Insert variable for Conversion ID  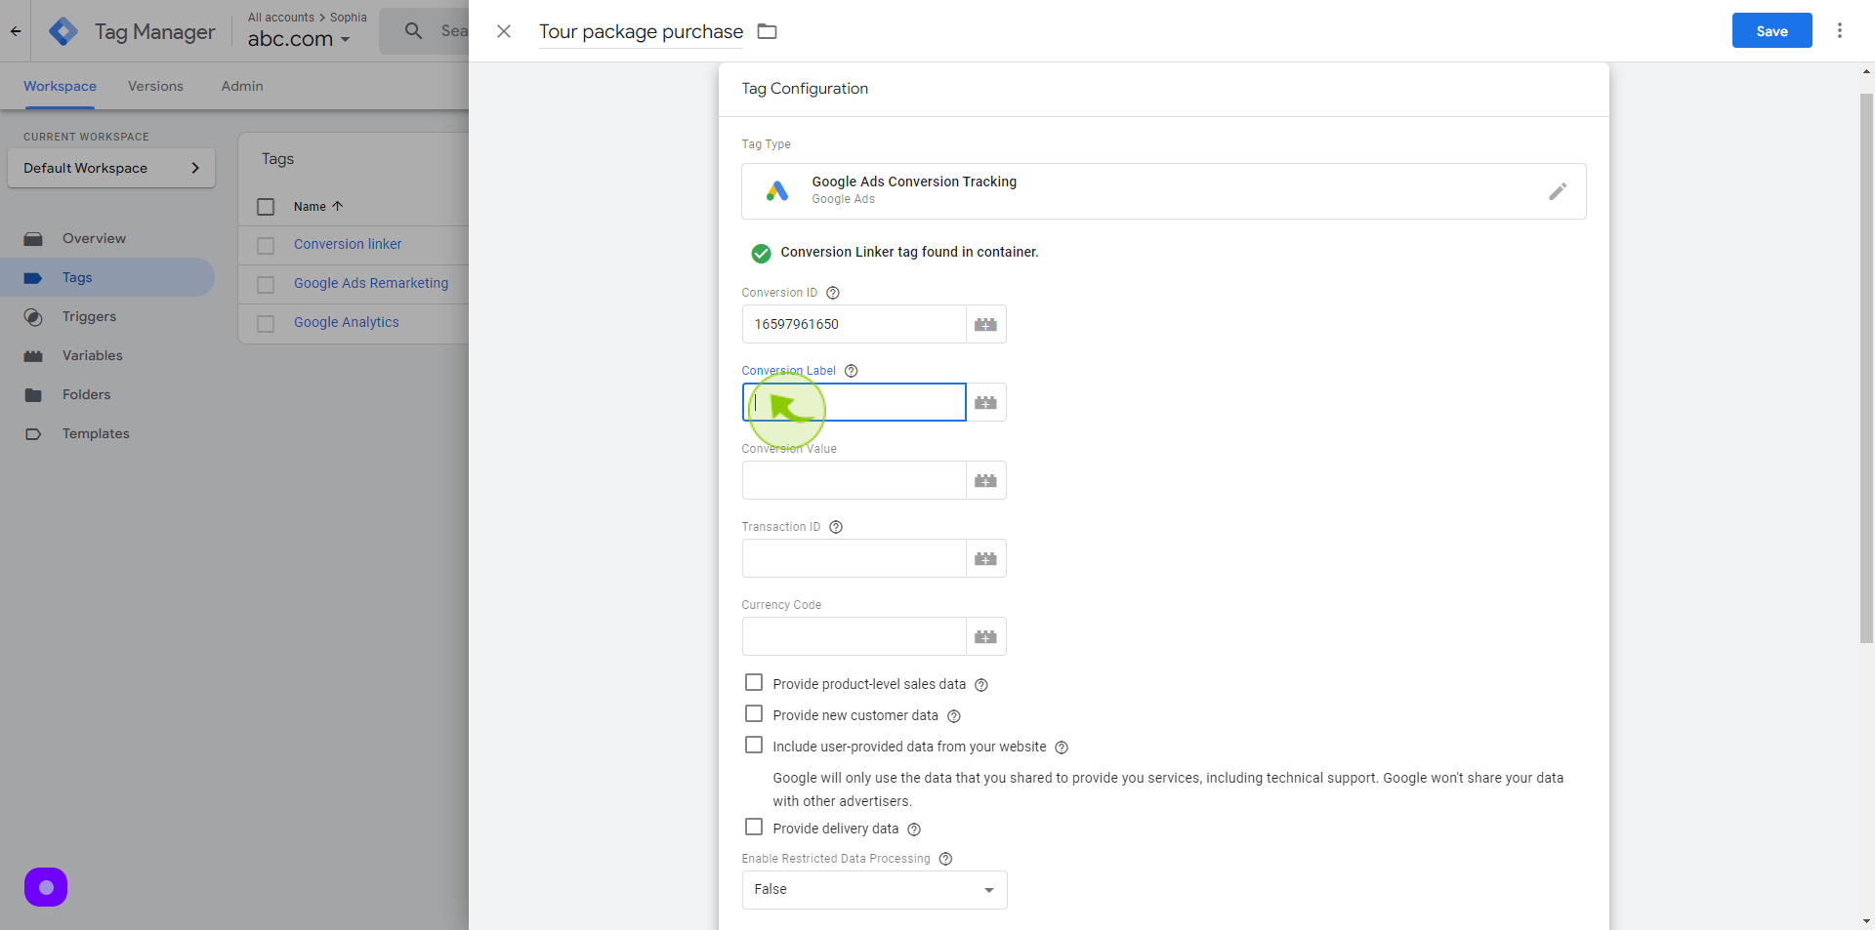coord(986,324)
